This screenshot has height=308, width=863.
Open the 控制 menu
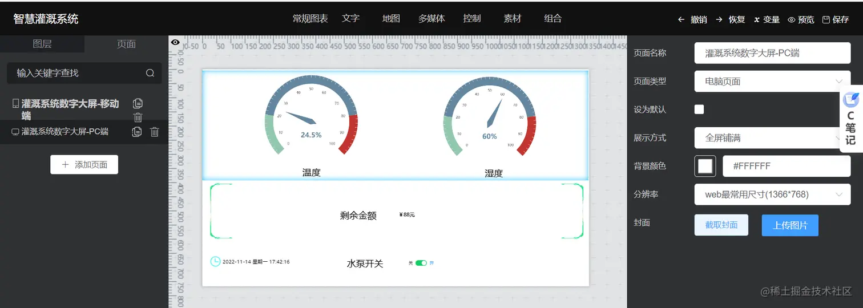[x=472, y=18]
